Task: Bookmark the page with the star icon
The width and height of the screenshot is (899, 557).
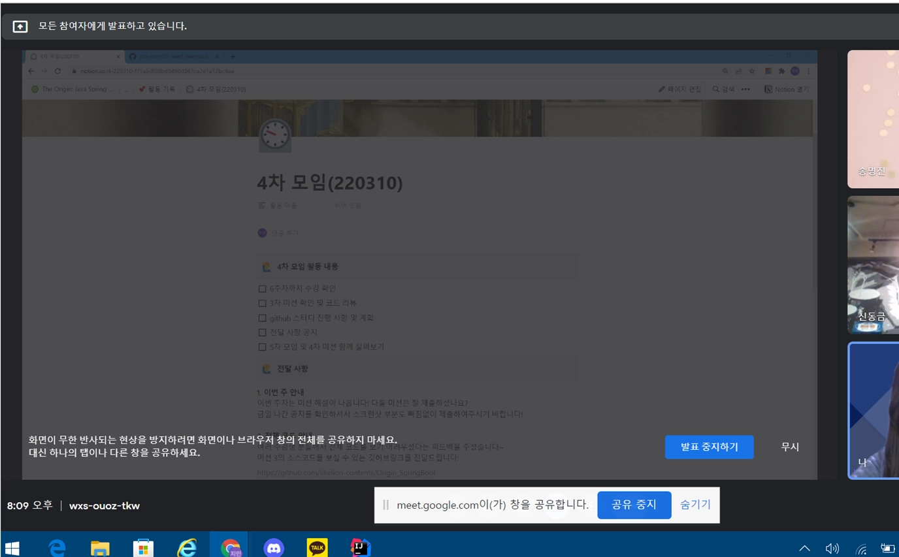Action: [x=752, y=71]
